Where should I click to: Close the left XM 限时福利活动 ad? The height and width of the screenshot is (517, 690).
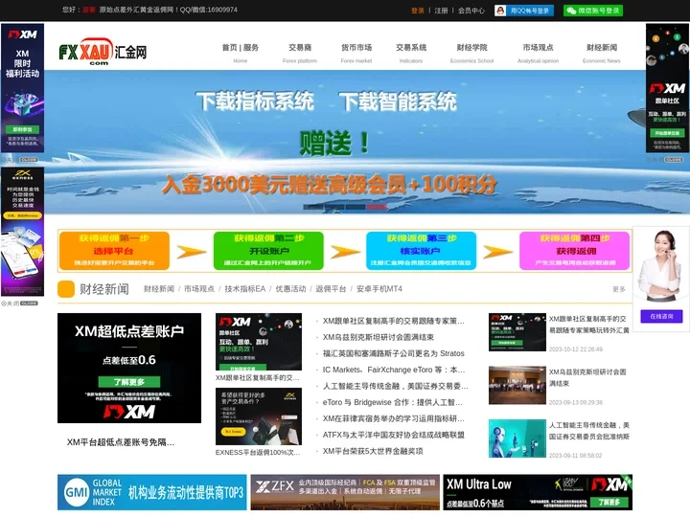point(20,160)
